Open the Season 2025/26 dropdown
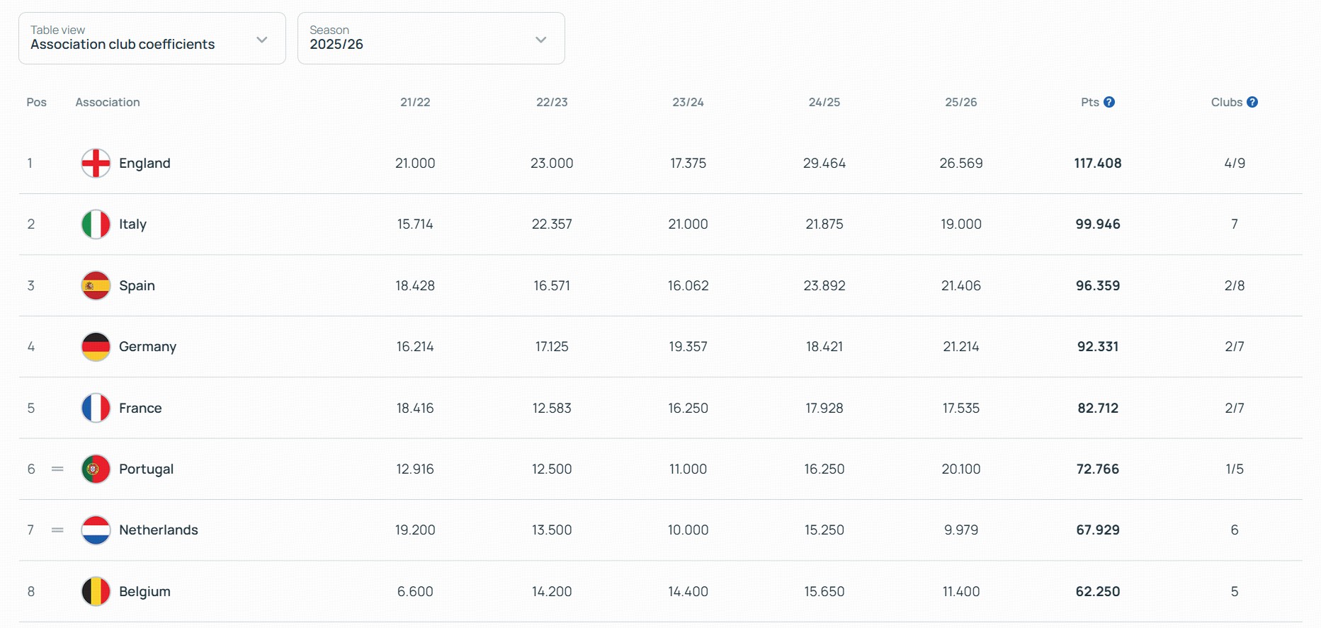 coord(431,38)
